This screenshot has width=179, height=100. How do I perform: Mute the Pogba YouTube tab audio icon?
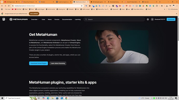pos(17,2)
